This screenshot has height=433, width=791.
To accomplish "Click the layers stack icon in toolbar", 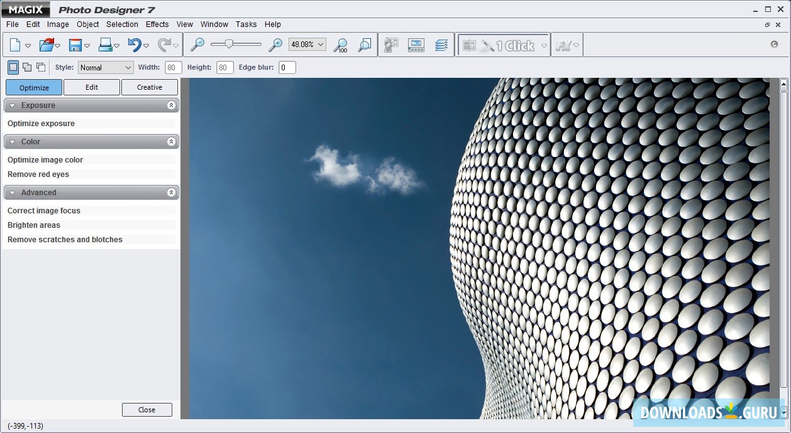I will click(x=441, y=45).
